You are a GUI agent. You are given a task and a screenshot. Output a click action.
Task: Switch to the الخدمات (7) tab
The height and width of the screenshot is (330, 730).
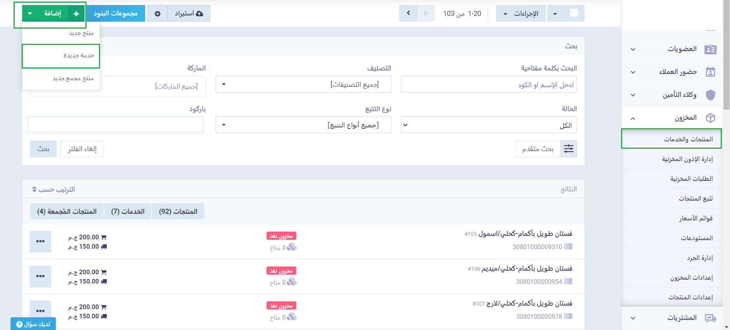[128, 211]
